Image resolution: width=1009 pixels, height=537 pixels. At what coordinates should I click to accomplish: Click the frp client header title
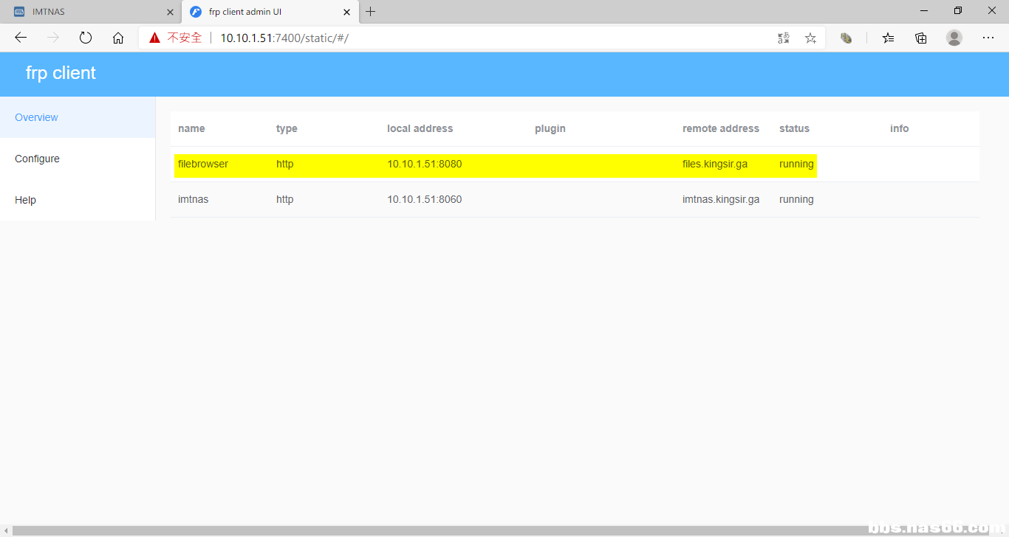pos(61,73)
